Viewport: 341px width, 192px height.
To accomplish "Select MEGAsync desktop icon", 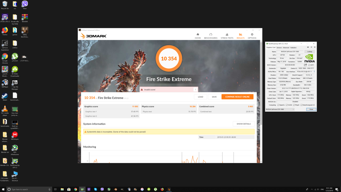I will [15, 136].
